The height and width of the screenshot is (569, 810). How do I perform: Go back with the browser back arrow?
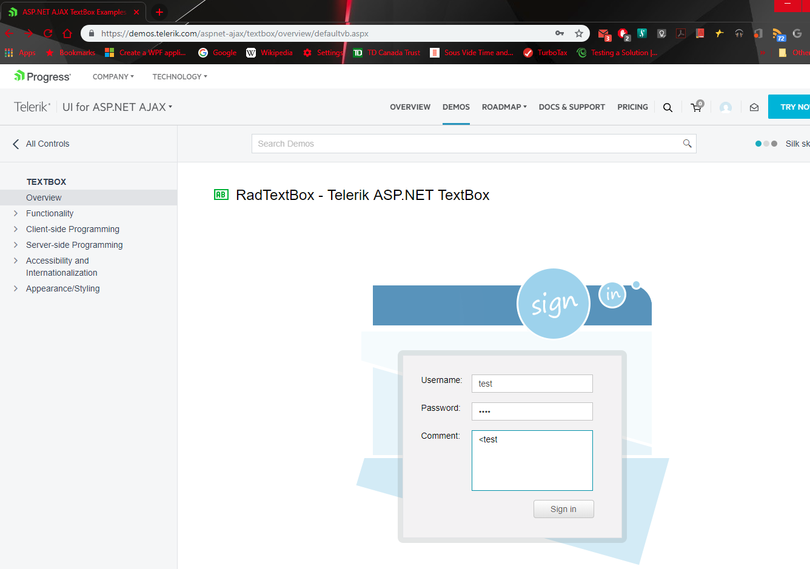click(9, 33)
